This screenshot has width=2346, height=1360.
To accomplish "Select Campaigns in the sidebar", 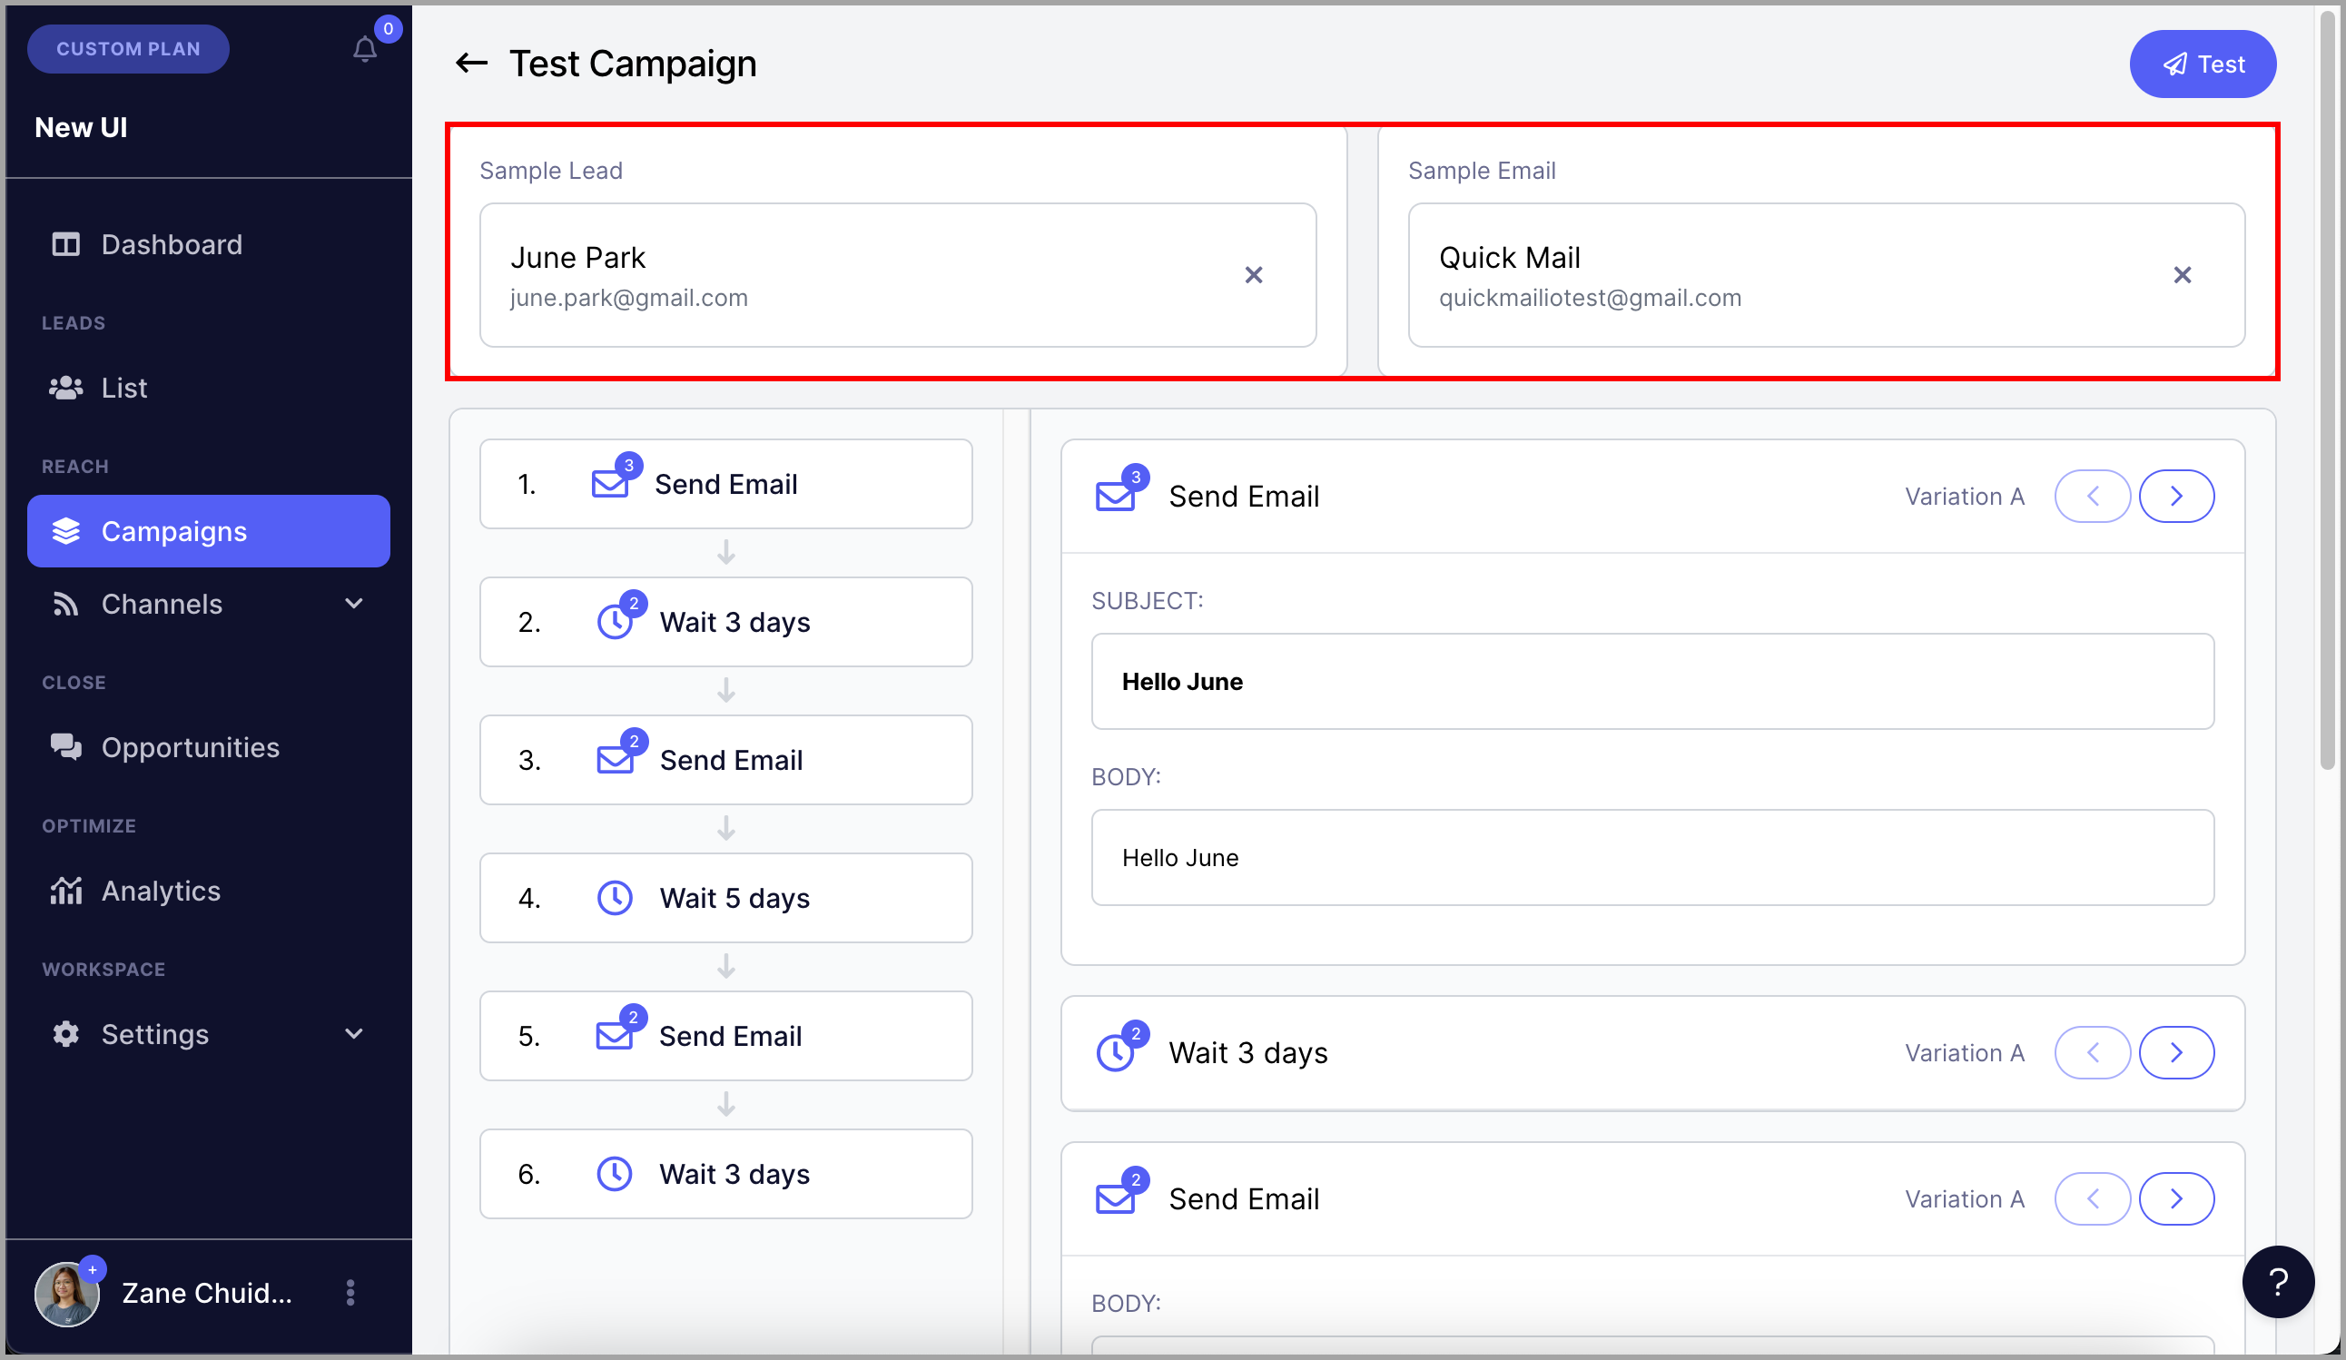I will [x=209, y=530].
